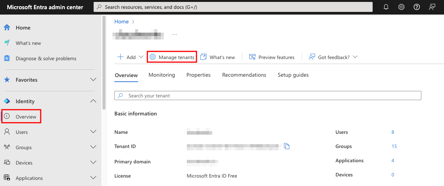Image resolution: width=444 pixels, height=186 pixels.
Task: Open the settings gear in top bar
Action: pyautogui.click(x=401, y=7)
